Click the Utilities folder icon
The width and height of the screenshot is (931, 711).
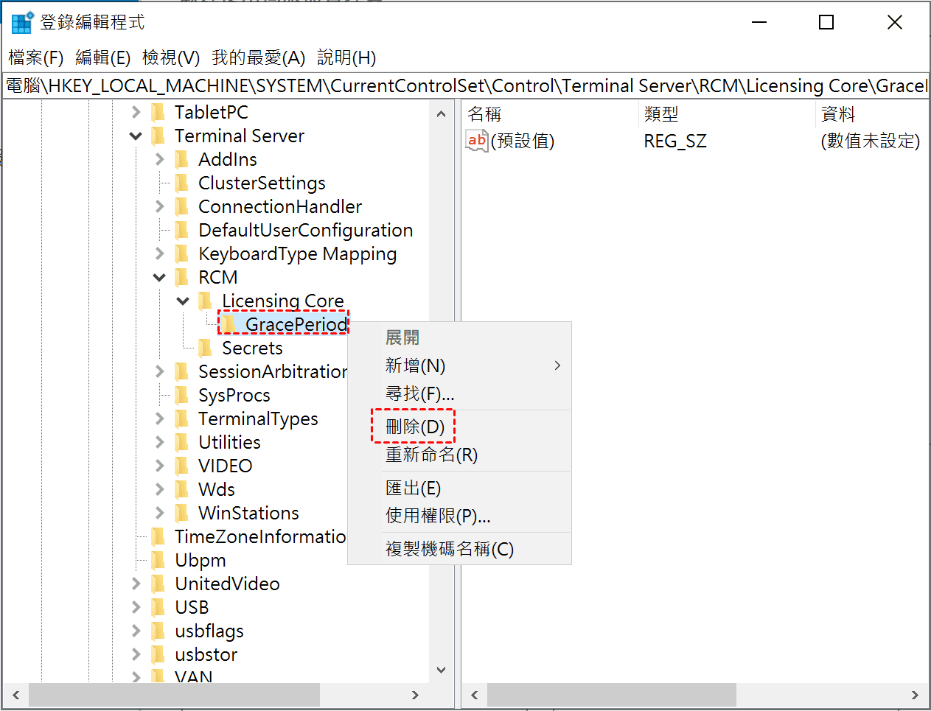click(181, 442)
